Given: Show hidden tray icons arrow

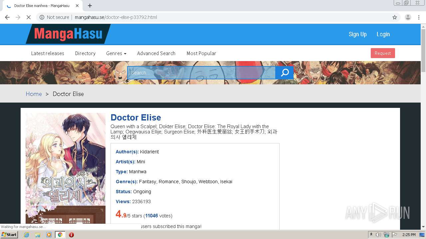Looking at the screenshot, I should pyautogui.click(x=371, y=235).
